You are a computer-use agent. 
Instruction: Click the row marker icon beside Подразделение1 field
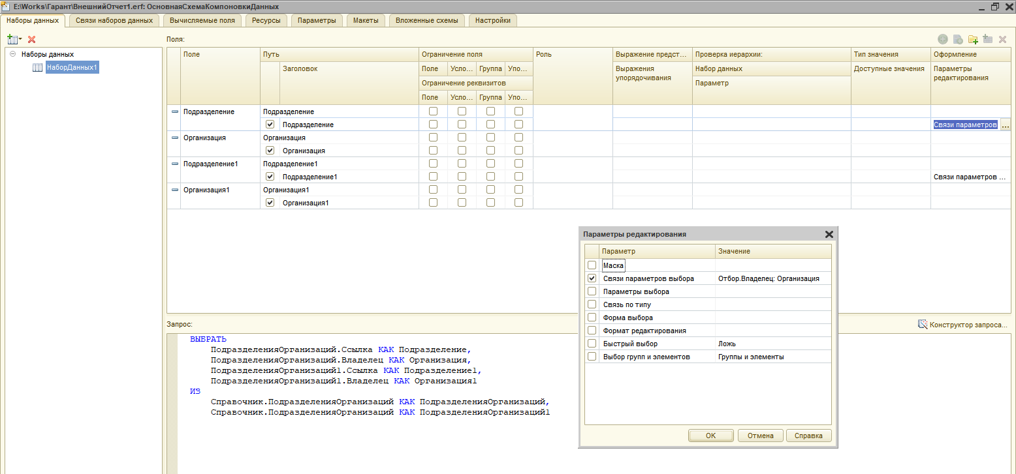(174, 164)
